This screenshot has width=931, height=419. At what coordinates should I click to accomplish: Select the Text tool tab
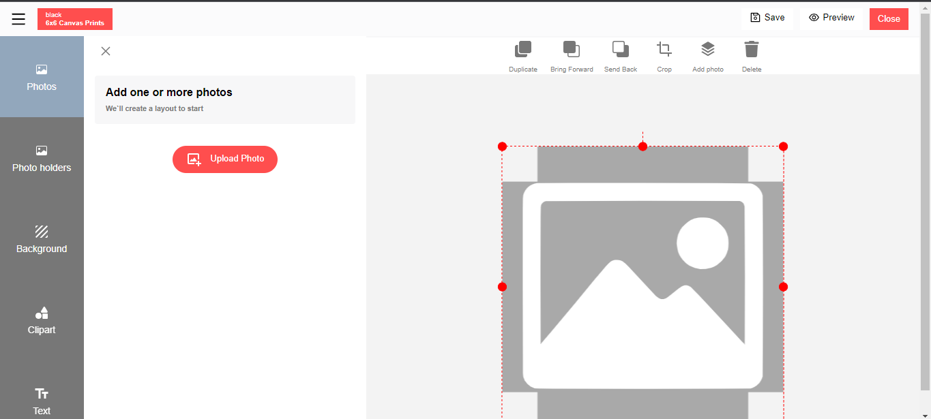(42, 401)
